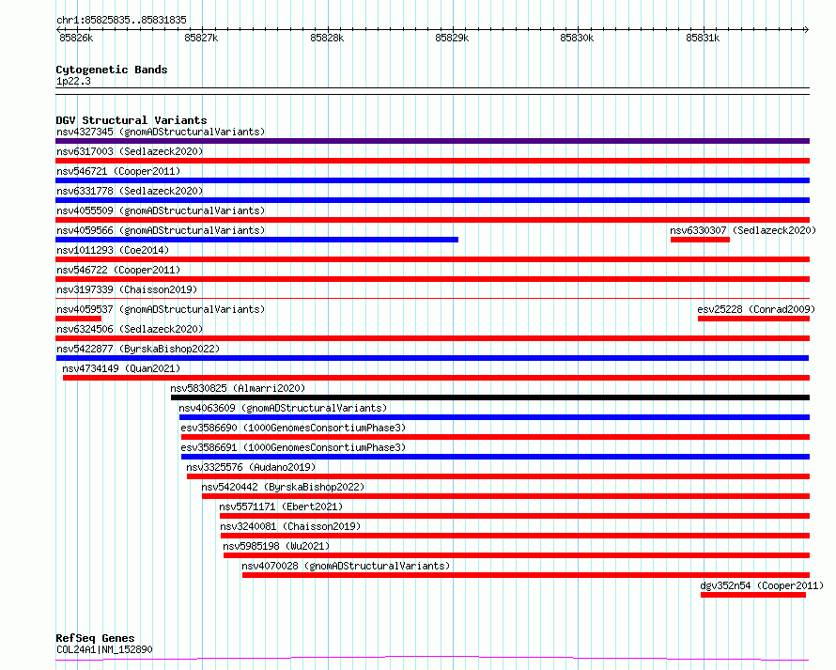Click nsv4734149 (Quan2021) label
Image resolution: width=836 pixels, height=670 pixels.
click(121, 368)
